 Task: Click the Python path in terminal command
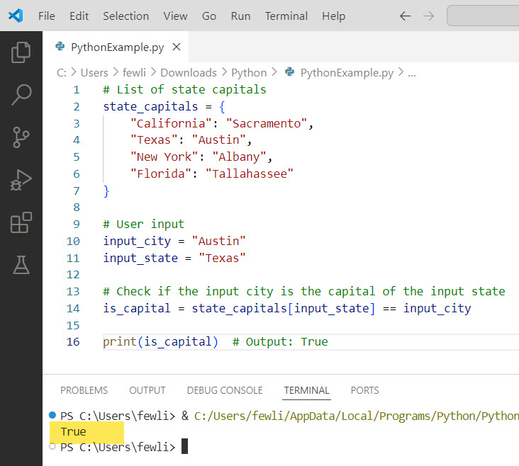tap(356, 416)
